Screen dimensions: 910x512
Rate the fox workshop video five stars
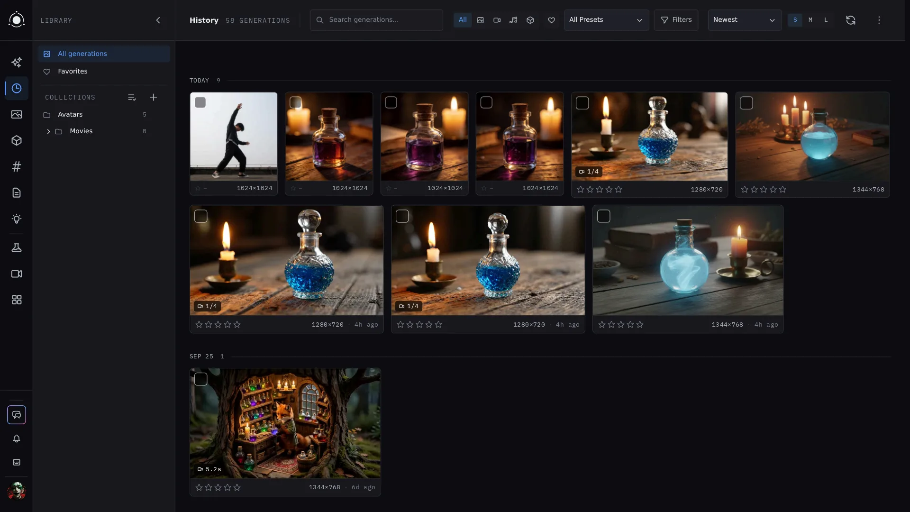pos(237,487)
